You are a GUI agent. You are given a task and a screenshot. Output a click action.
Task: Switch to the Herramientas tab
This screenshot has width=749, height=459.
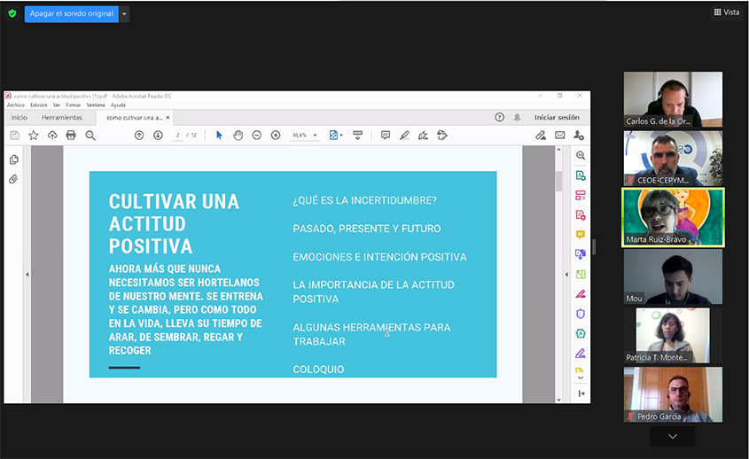coord(62,117)
